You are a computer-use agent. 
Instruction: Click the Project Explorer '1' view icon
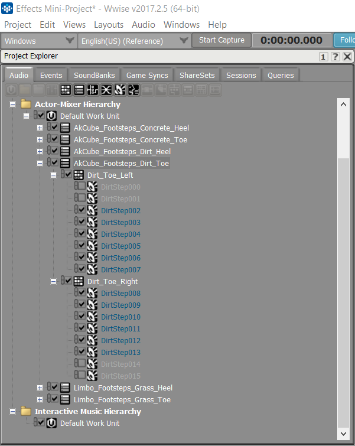pyautogui.click(x=324, y=57)
